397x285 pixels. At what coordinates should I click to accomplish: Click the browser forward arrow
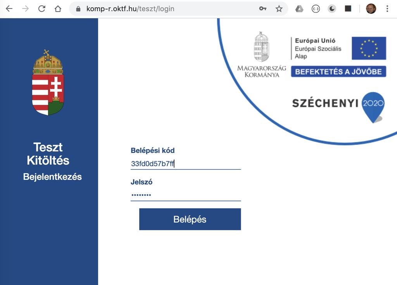point(25,9)
